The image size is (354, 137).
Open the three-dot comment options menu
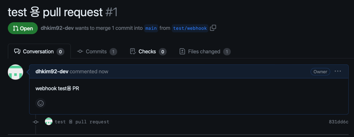pyautogui.click(x=338, y=71)
